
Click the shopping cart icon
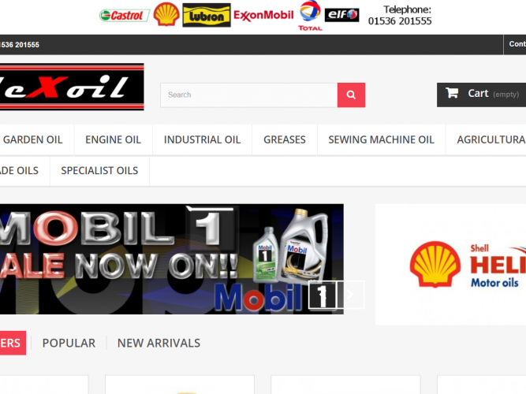(452, 93)
